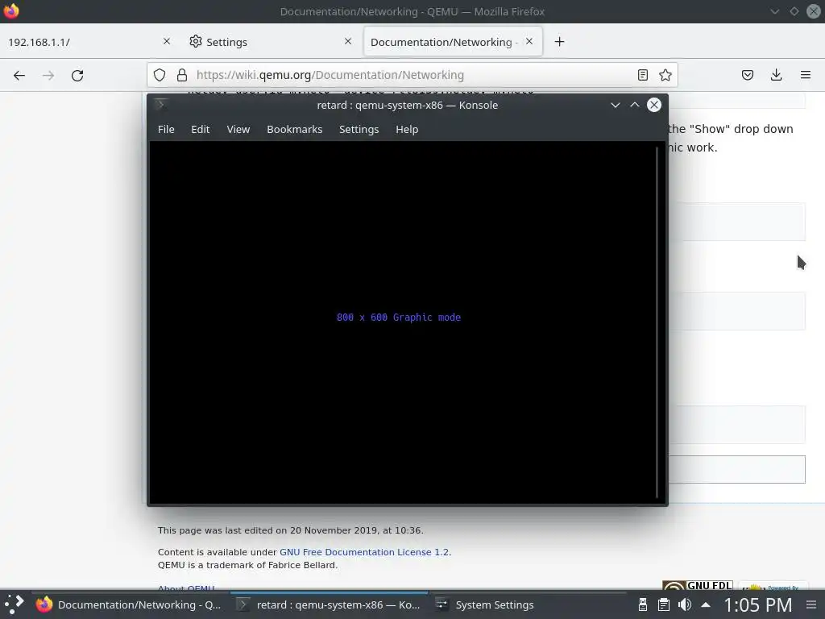Activate Konsole qemu-system-x86 taskbar entry
The height and width of the screenshot is (619, 825).
[x=329, y=604]
